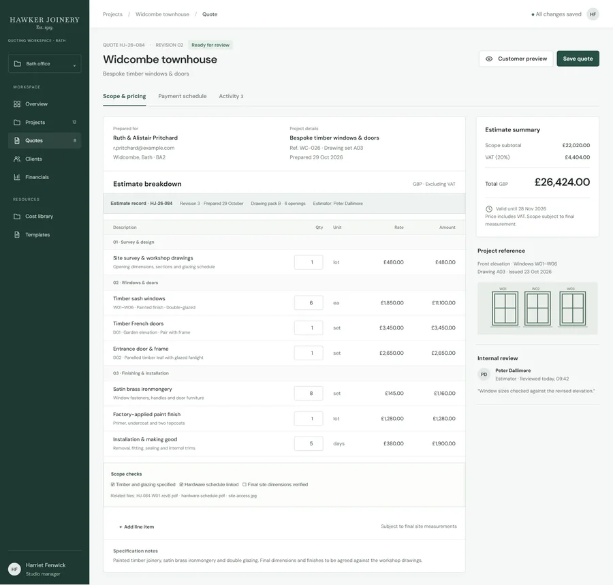The image size is (613, 585).
Task: Click the Estimator: Peter Dallimore text
Action: coord(338,204)
